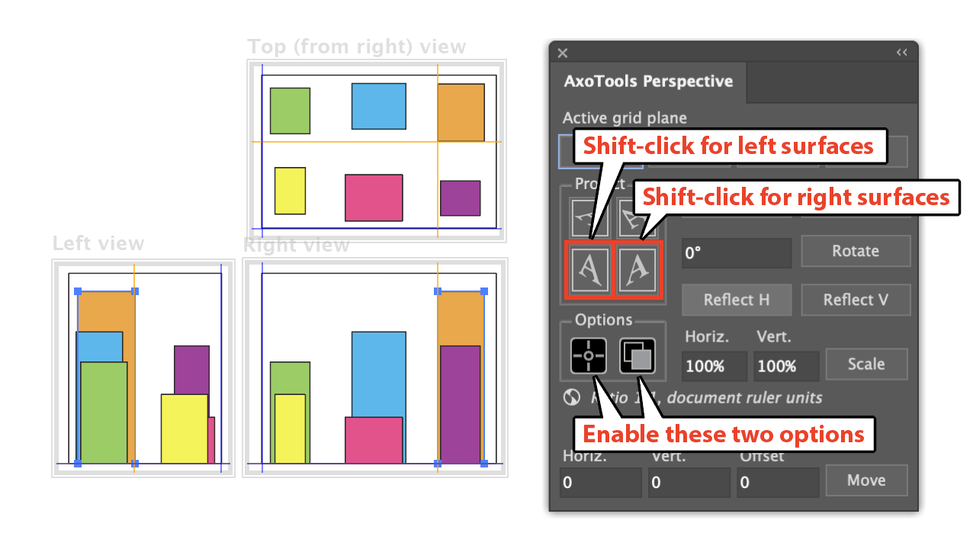Click the vertical scale percentage field

(x=785, y=366)
